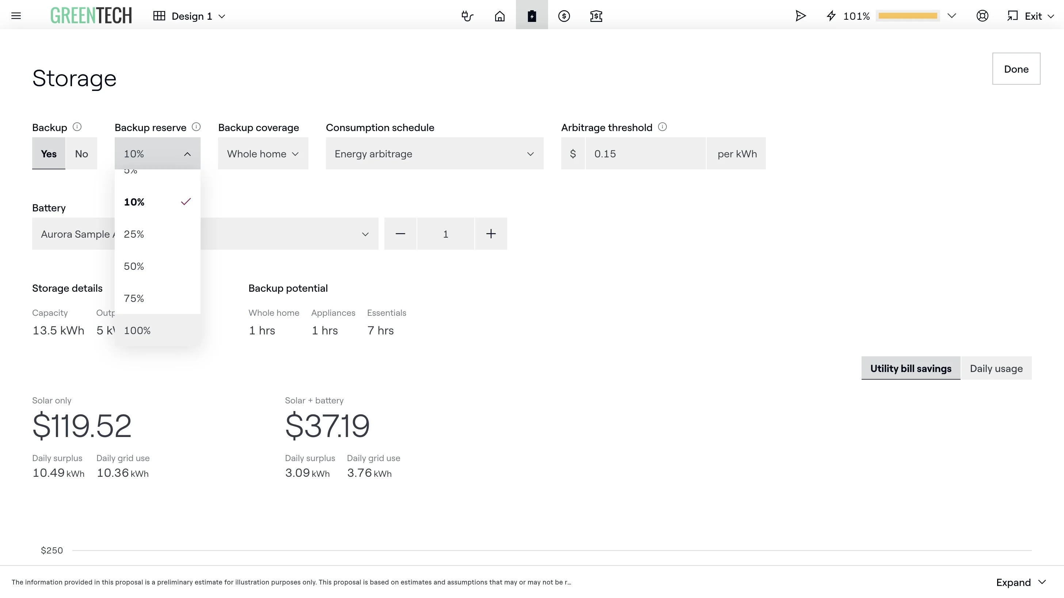
Task: Click the Essentials 7 hrs value
Action: 380,330
